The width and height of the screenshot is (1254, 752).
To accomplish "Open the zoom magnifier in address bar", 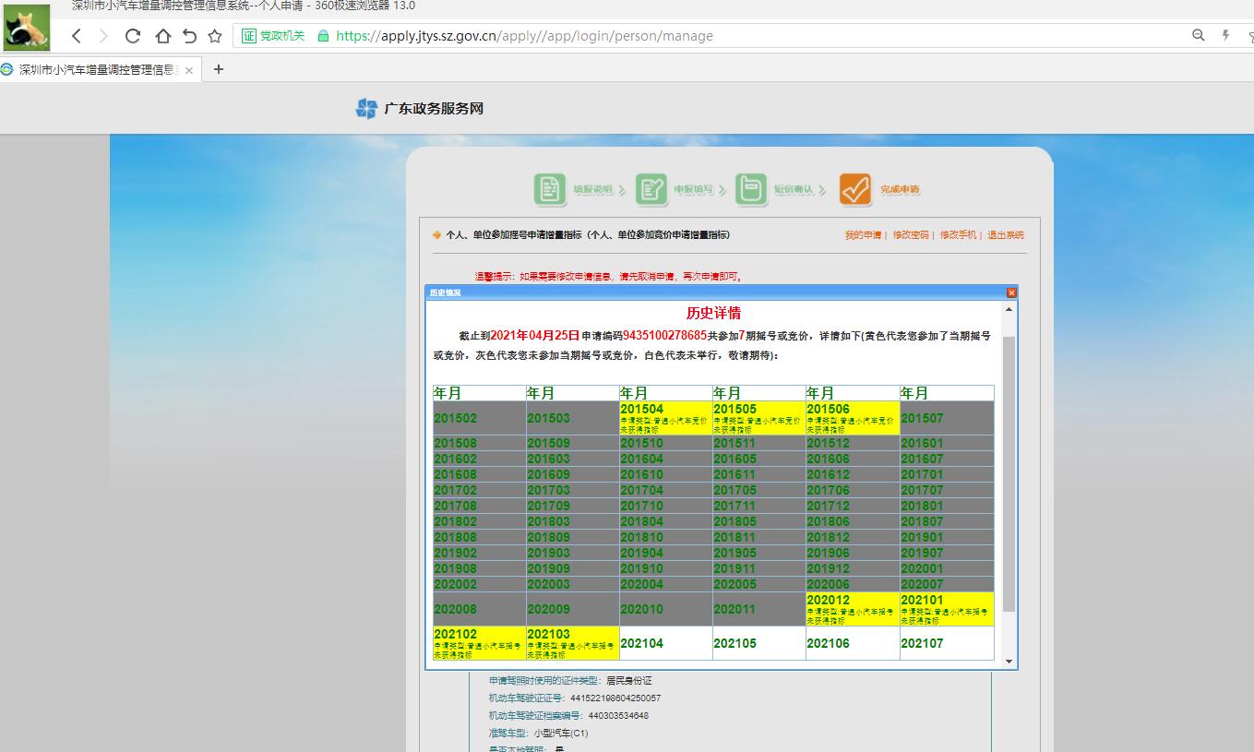I will [x=1198, y=36].
